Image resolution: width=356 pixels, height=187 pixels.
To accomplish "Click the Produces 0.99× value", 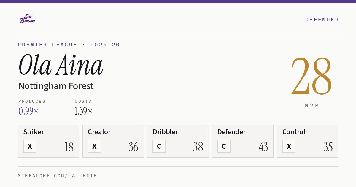I will point(28,111).
